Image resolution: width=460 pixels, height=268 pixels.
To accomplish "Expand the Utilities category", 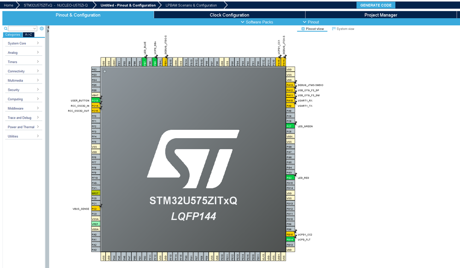I will tap(23, 136).
